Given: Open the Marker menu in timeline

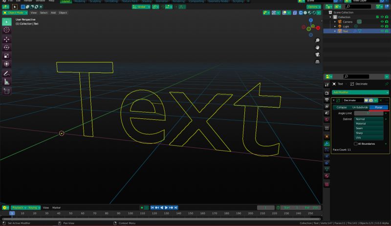Looking at the screenshot, I should tap(56, 207).
